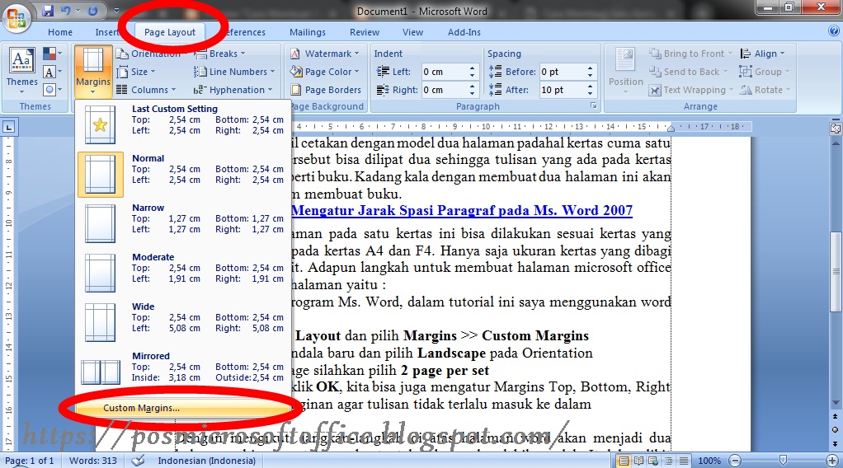
Task: Click the Page Borders button
Action: pyautogui.click(x=326, y=90)
